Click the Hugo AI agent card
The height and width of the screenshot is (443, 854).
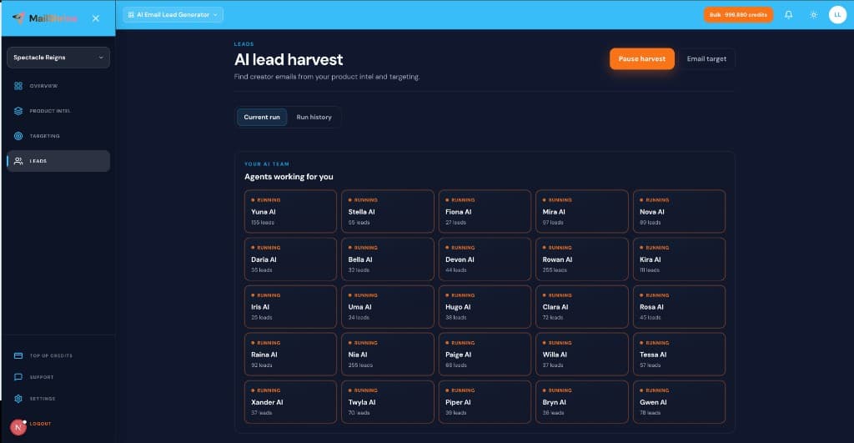point(485,307)
